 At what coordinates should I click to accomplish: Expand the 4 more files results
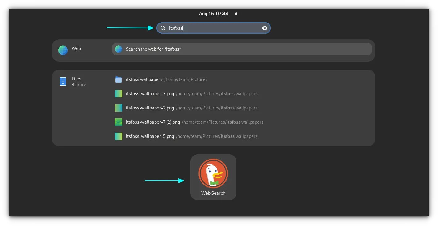(x=79, y=85)
